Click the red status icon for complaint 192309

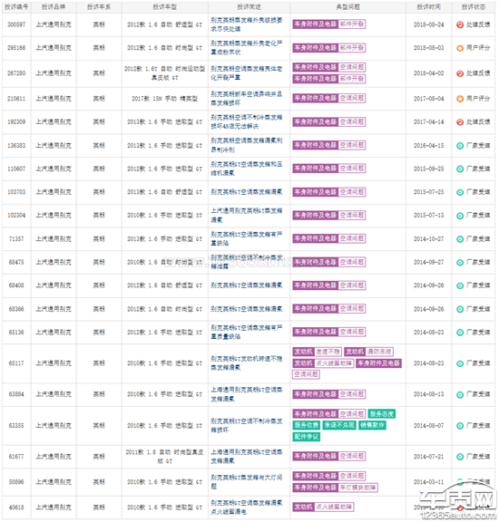tap(460, 122)
